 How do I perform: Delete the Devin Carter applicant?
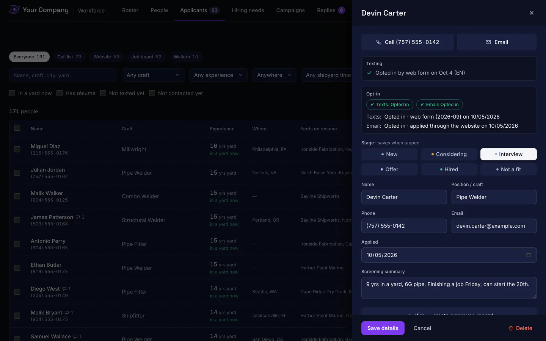click(x=520, y=328)
